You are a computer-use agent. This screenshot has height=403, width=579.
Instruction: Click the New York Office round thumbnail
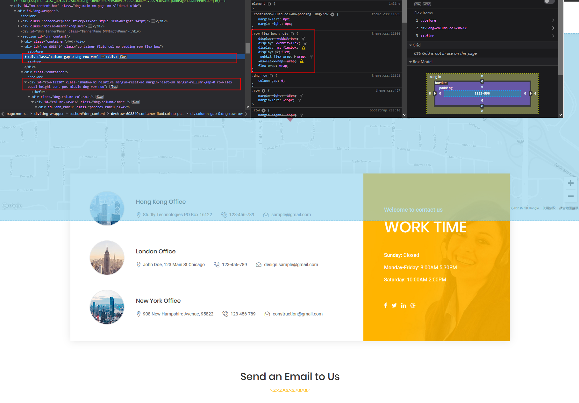click(107, 307)
